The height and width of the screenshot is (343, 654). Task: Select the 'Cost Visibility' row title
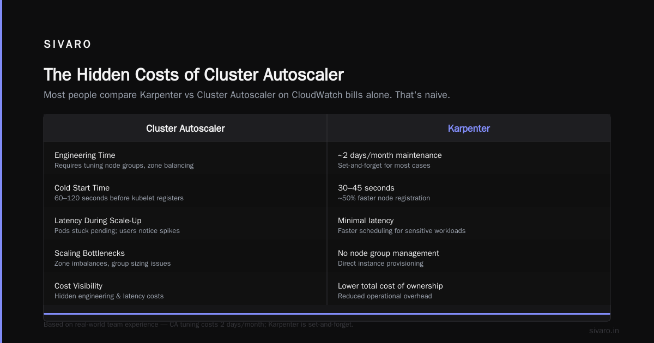click(x=78, y=286)
